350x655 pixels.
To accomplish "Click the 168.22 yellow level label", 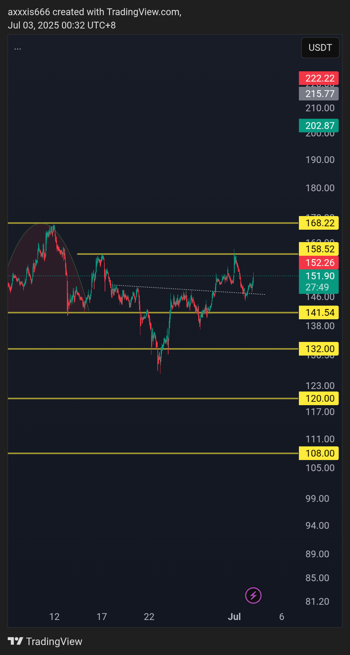I will 319,223.
